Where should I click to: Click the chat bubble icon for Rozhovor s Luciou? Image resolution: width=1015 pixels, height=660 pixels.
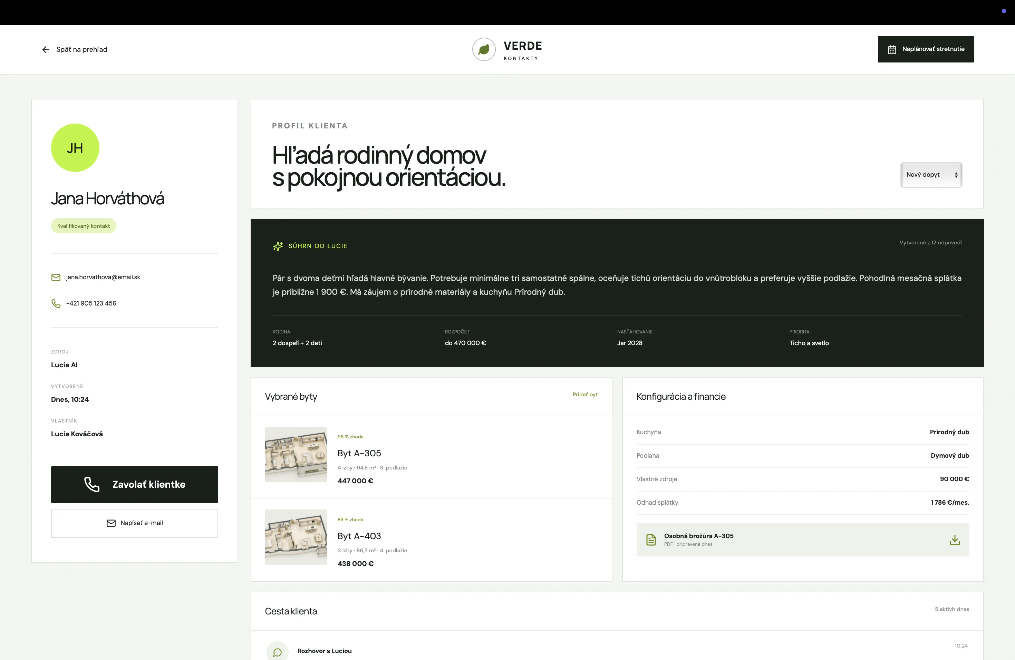coord(277,652)
